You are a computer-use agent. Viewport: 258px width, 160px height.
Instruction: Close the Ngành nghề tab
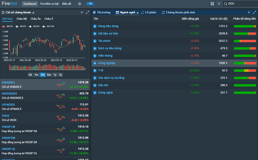138,13
